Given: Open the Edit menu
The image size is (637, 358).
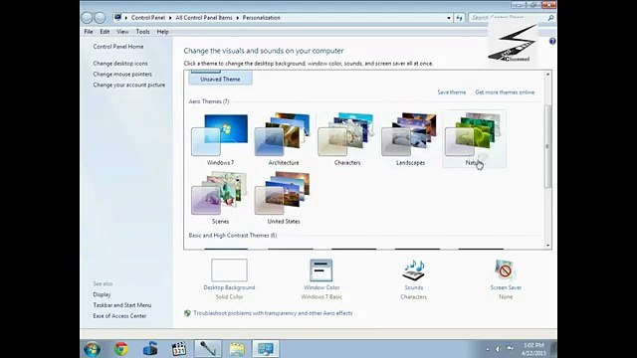Looking at the screenshot, I should pyautogui.click(x=105, y=32).
